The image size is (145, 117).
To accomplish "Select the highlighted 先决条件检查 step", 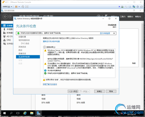I will 28,57.
